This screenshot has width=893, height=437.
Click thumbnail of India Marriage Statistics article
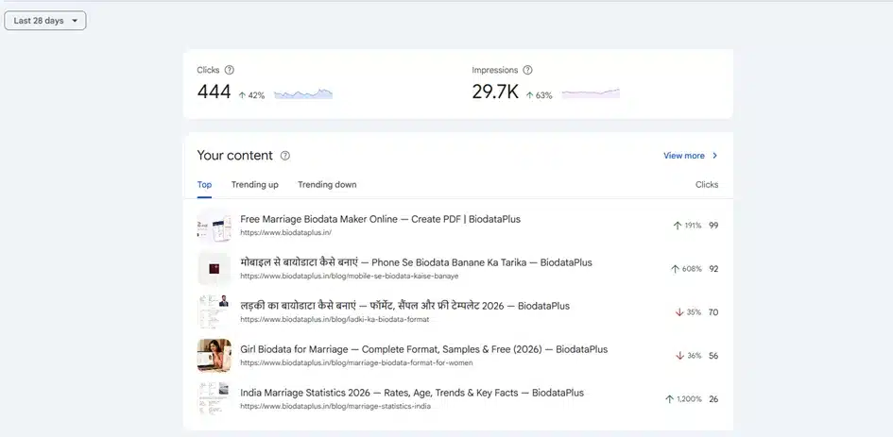click(215, 399)
